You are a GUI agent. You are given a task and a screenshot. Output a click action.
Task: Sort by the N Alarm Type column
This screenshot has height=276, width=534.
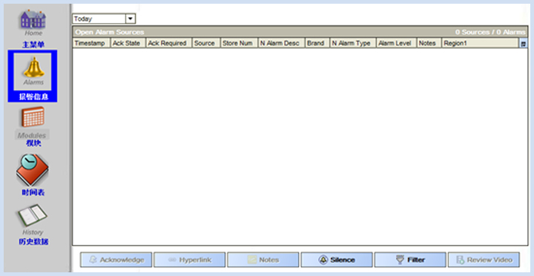coord(353,43)
